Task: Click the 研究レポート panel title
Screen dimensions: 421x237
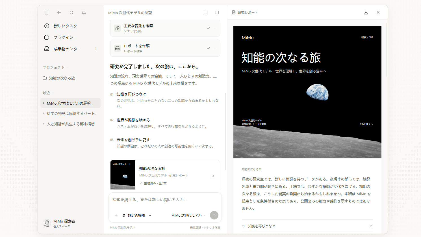Action: (x=248, y=12)
